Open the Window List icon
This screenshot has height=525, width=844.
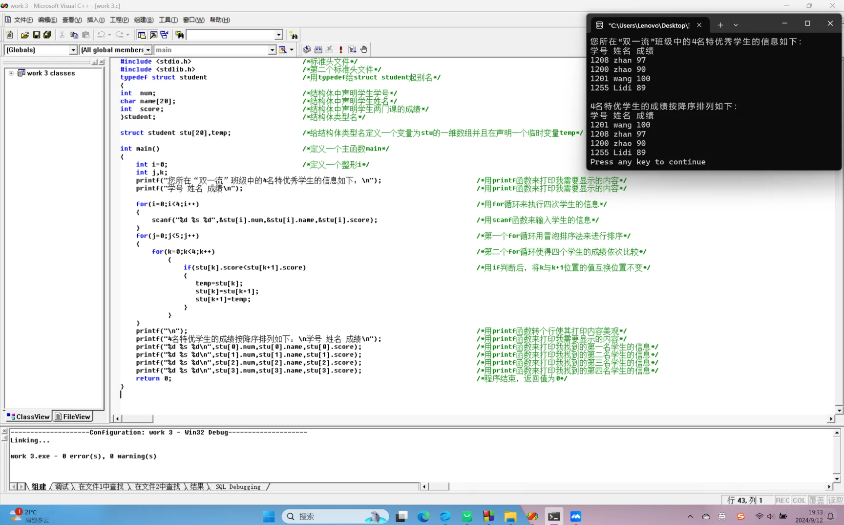tap(165, 35)
